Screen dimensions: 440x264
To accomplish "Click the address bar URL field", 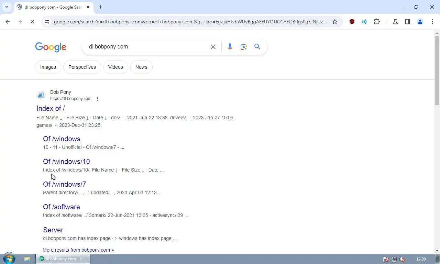I will (190, 22).
